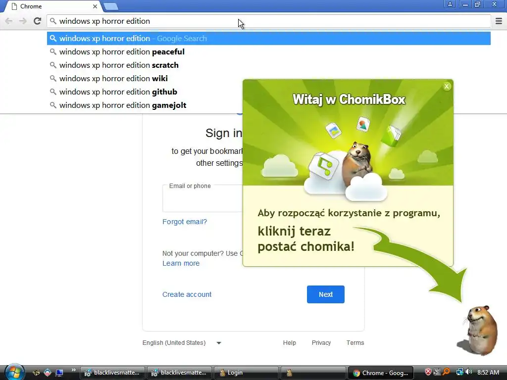The width and height of the screenshot is (507, 380).
Task: Click the address bar search field
Action: [x=269, y=21]
